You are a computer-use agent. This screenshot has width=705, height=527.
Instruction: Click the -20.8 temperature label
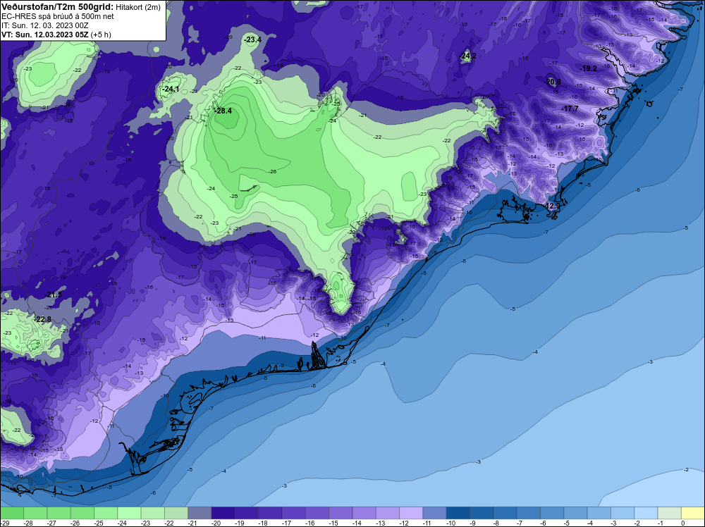[x=552, y=82]
